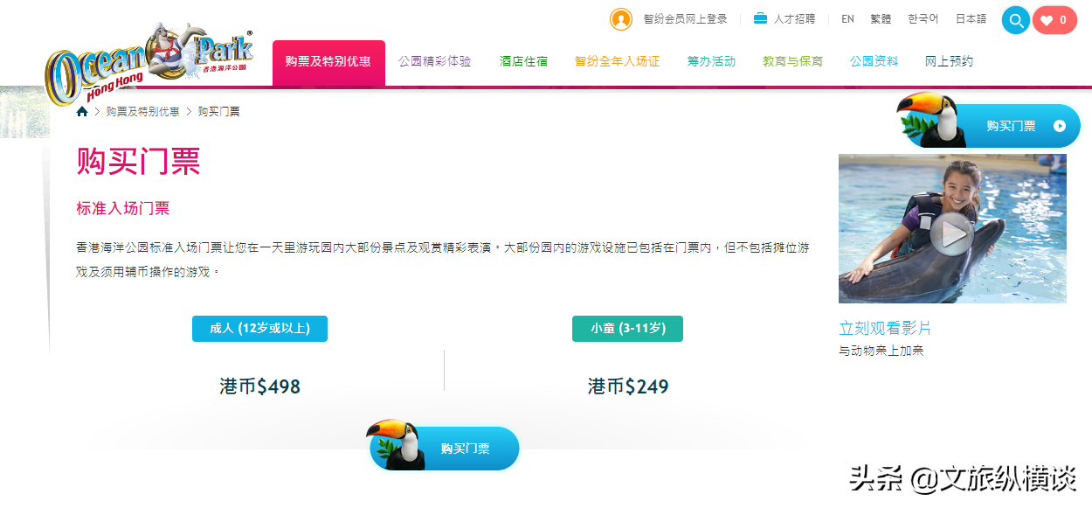1092x508 pixels.
Task: Open 智纷全年入场证 menu
Action: point(618,62)
